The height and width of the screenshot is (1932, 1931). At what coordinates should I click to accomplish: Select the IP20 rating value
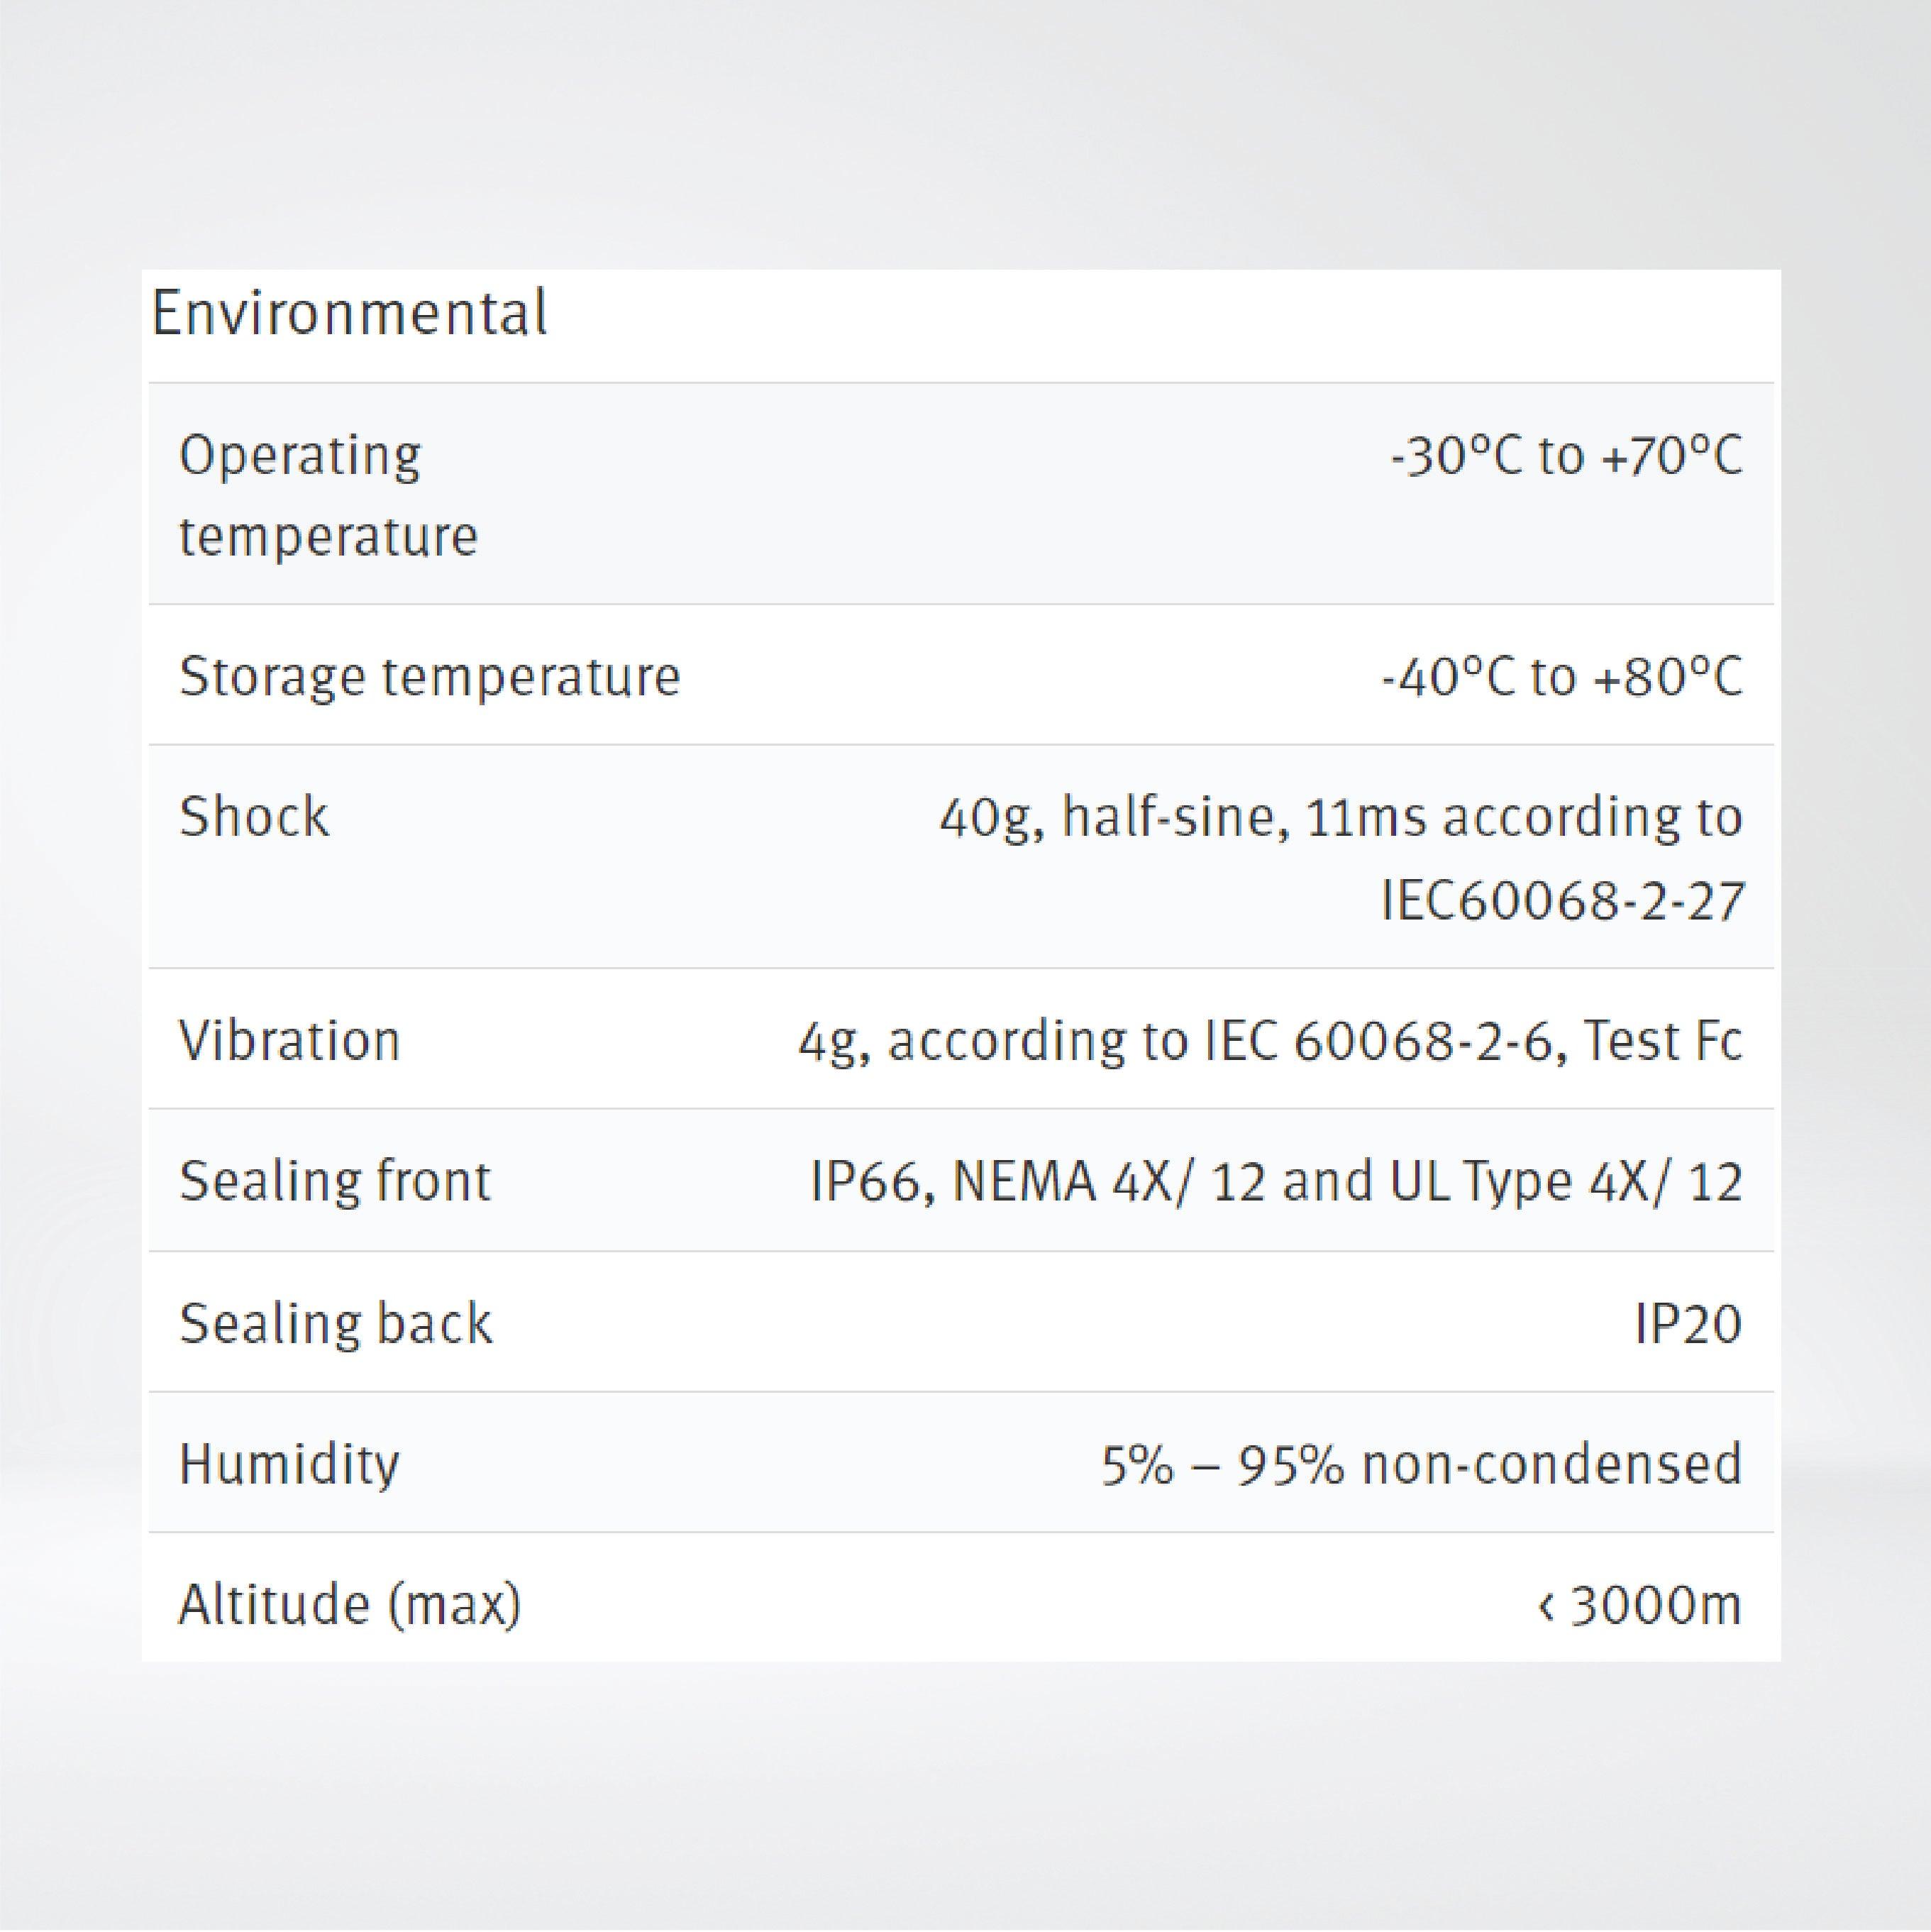click(1687, 1324)
